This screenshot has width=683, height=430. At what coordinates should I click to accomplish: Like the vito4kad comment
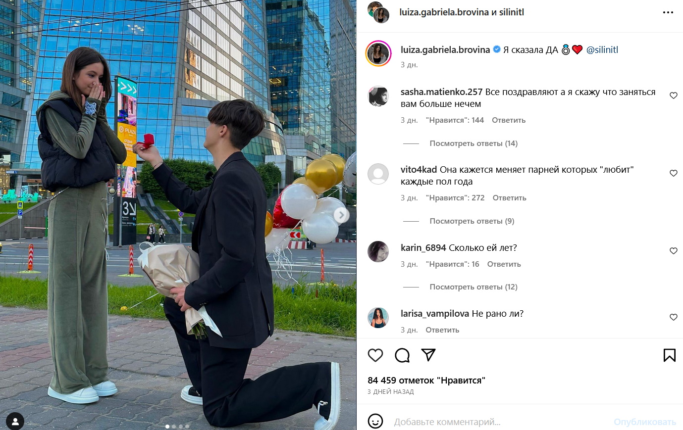tap(674, 173)
